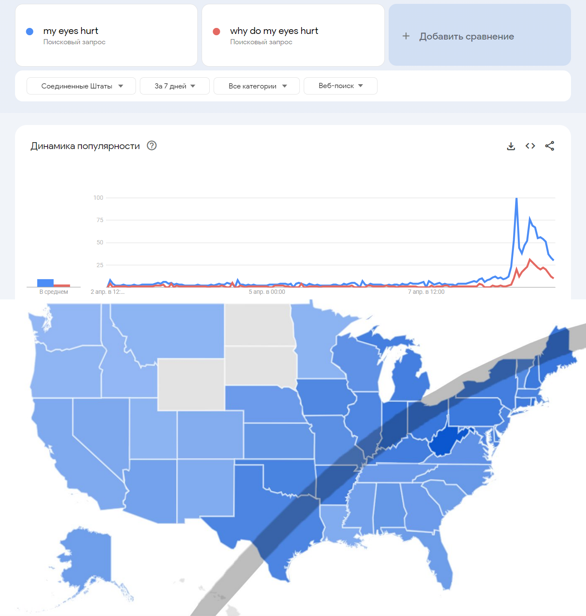Viewport: 586px width, 616px height.
Task: Open the Все категории dropdown
Action: click(x=257, y=86)
